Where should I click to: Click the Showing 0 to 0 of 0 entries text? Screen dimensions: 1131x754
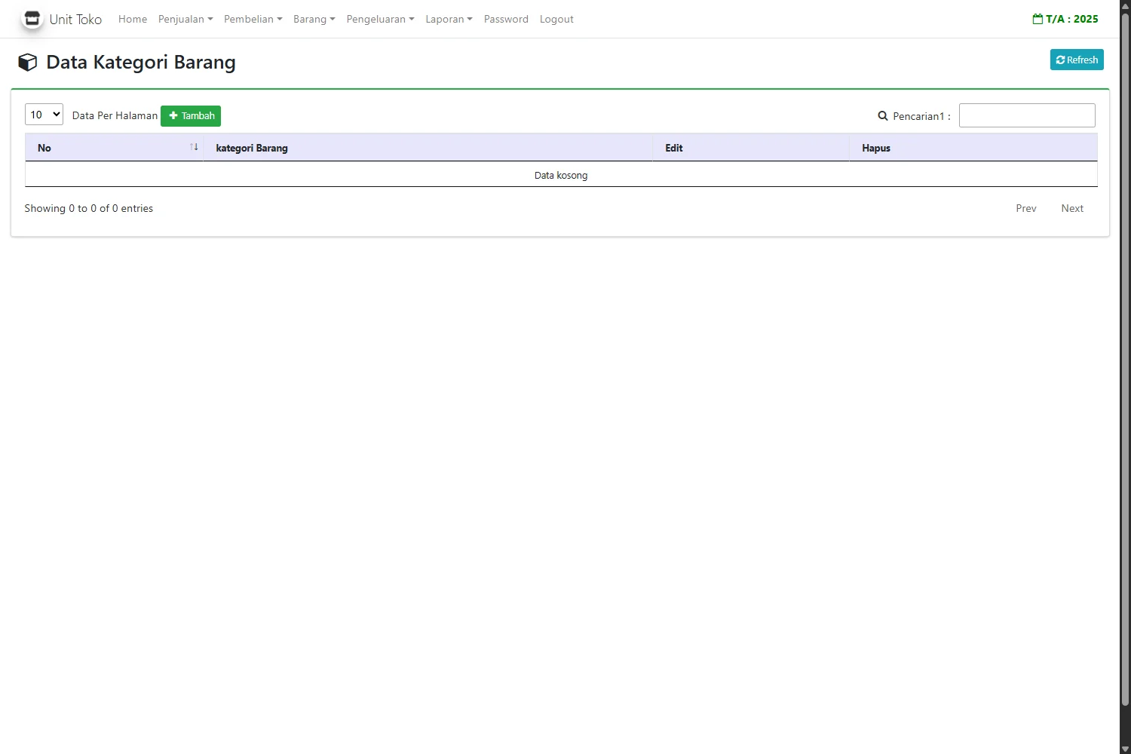point(89,208)
